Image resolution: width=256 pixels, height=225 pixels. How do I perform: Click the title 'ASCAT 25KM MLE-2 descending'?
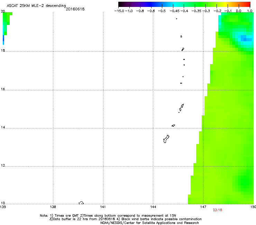click(36, 6)
